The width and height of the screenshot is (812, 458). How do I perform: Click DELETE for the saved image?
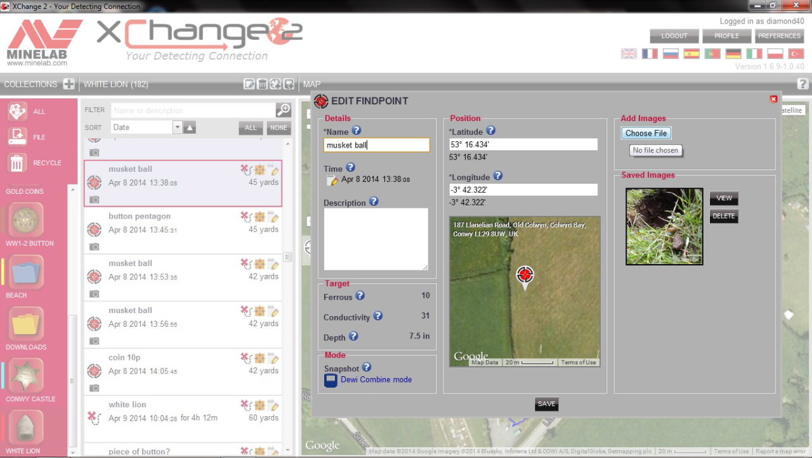(x=724, y=216)
